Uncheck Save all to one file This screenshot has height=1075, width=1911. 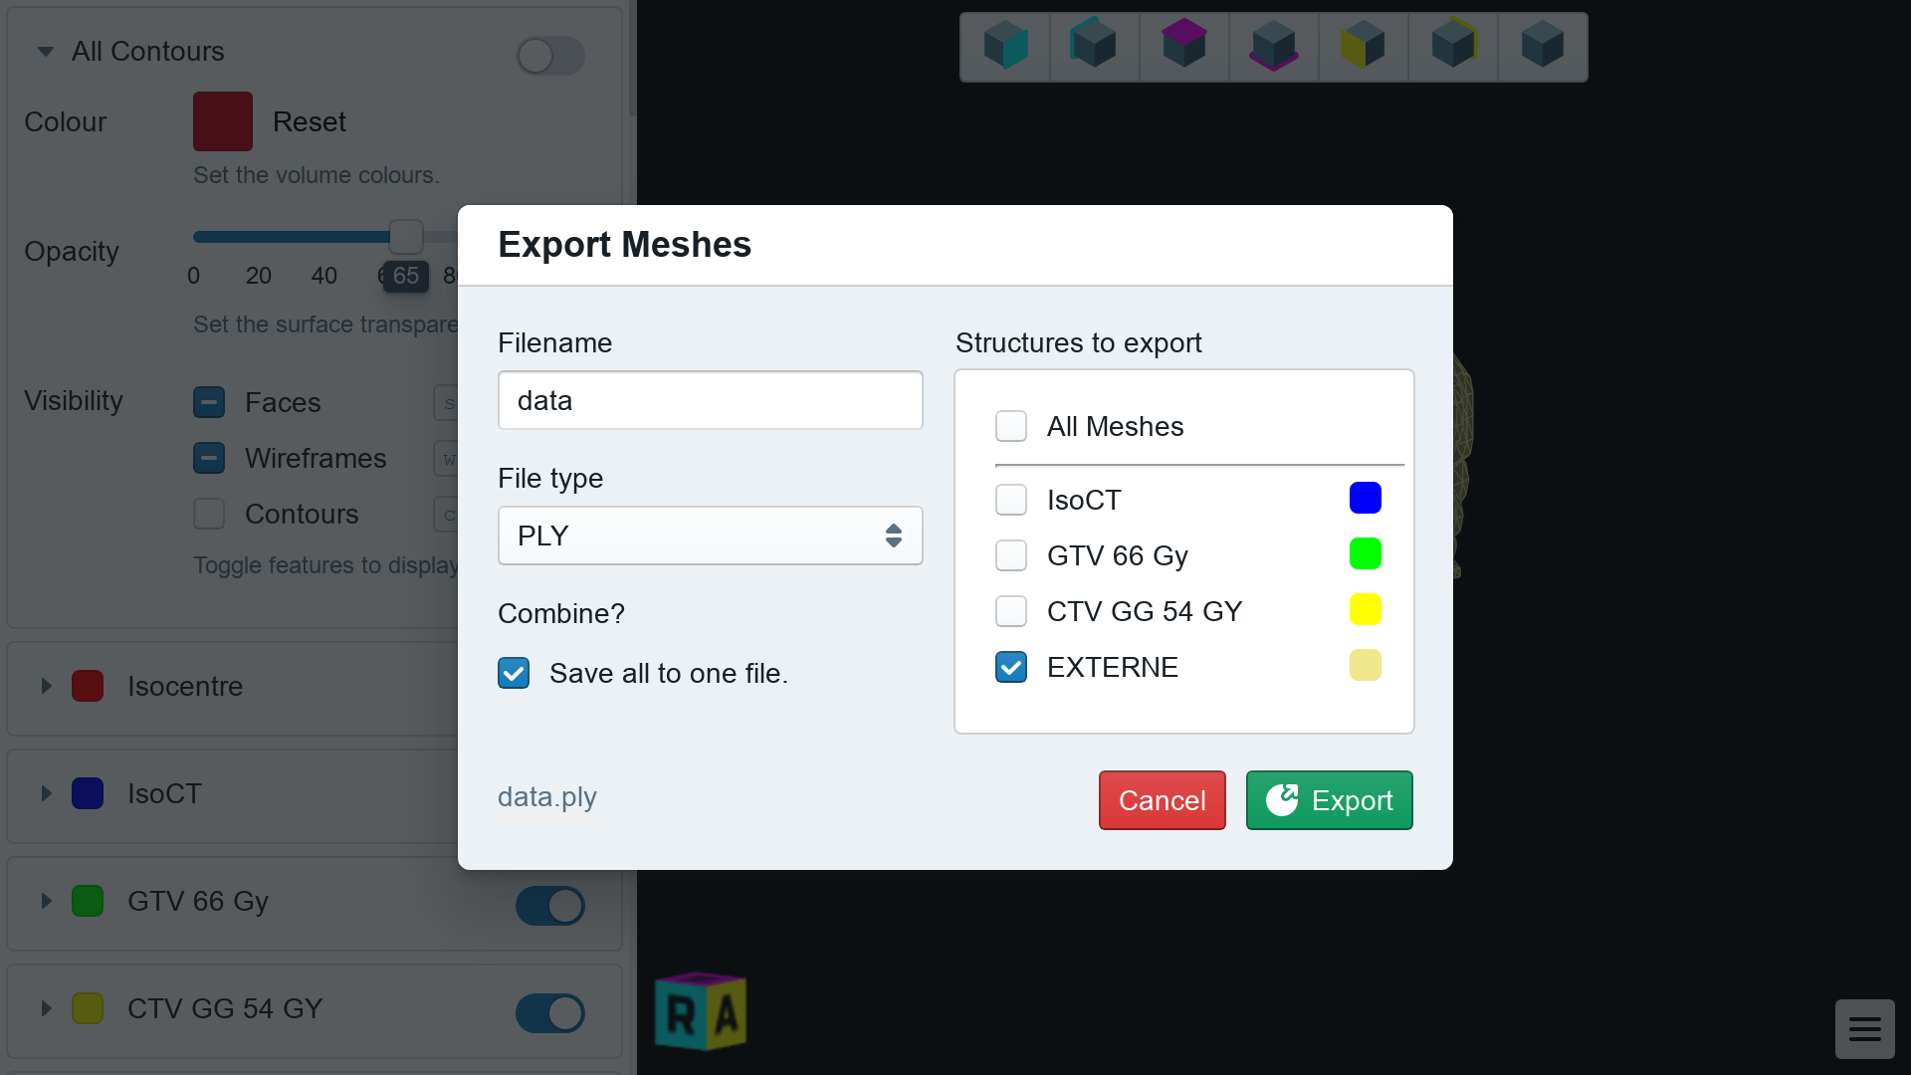tap(514, 673)
